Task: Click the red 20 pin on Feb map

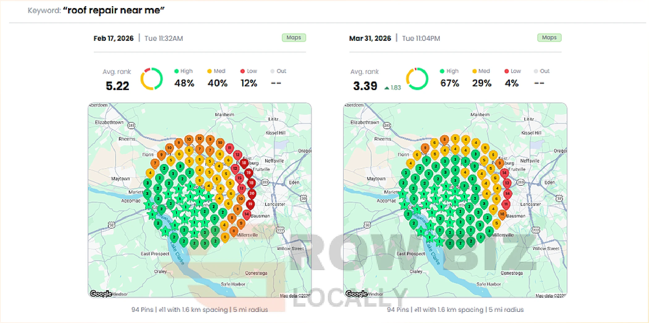Action: click(252, 194)
